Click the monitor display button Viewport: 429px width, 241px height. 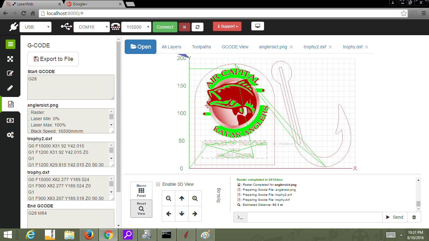[x=258, y=26]
